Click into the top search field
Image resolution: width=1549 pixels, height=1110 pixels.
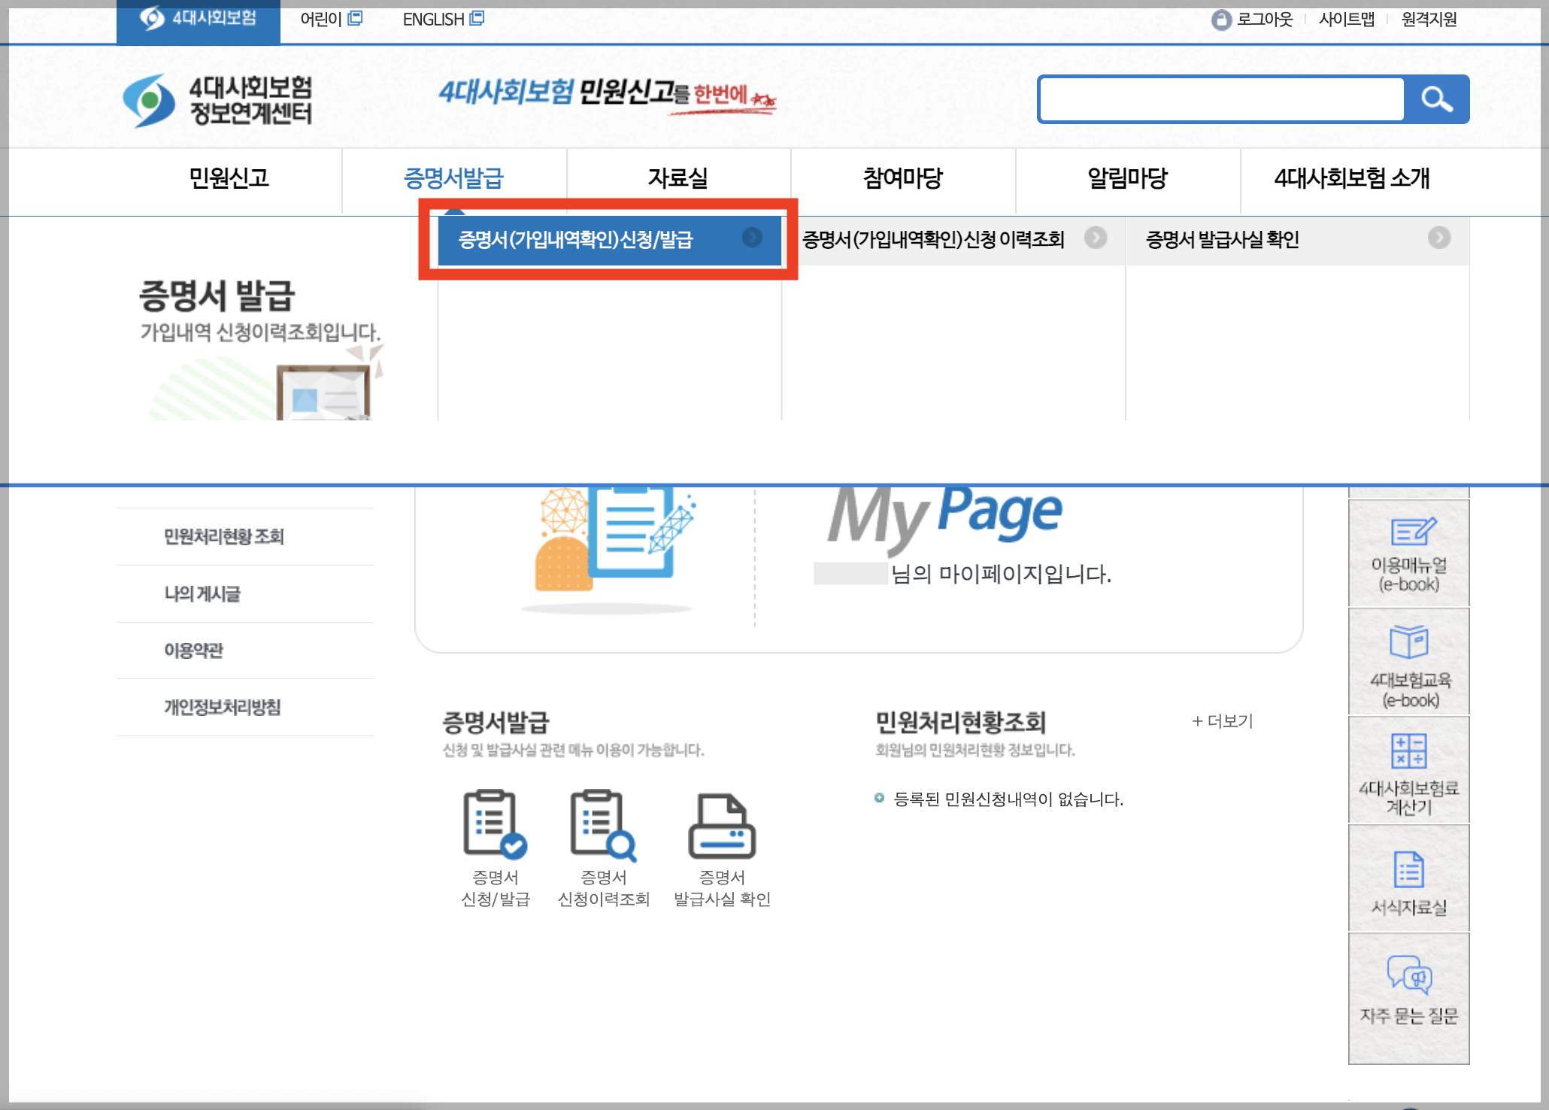(x=1221, y=99)
